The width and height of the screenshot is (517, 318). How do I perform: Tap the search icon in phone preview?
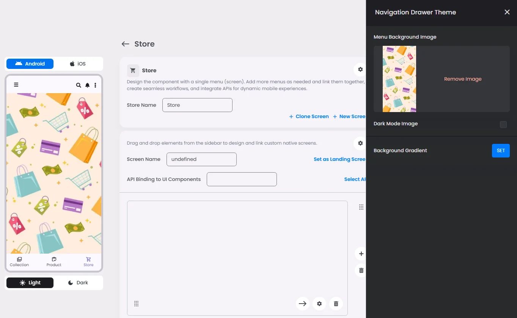tap(79, 85)
